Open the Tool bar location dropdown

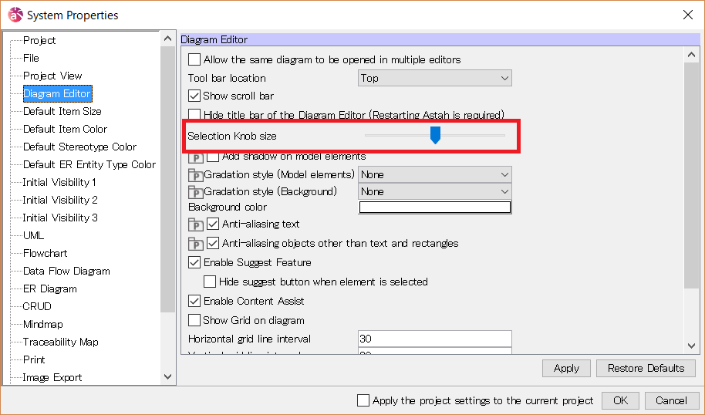click(435, 78)
